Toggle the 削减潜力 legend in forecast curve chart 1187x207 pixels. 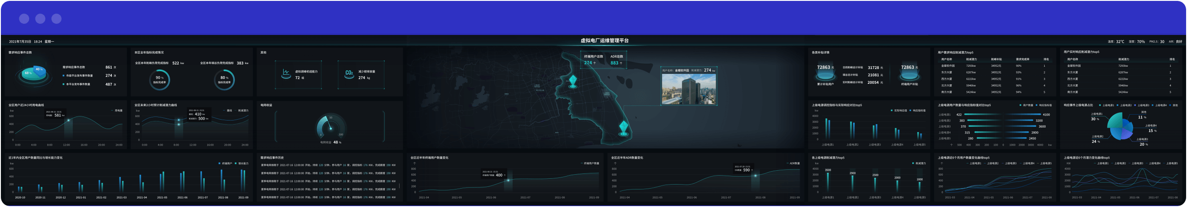[x=242, y=110]
